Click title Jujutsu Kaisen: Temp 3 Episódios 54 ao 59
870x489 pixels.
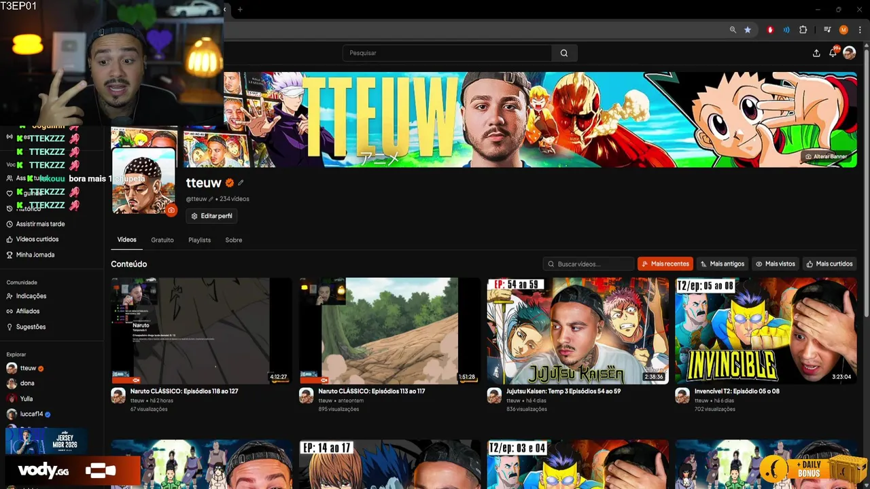563,391
